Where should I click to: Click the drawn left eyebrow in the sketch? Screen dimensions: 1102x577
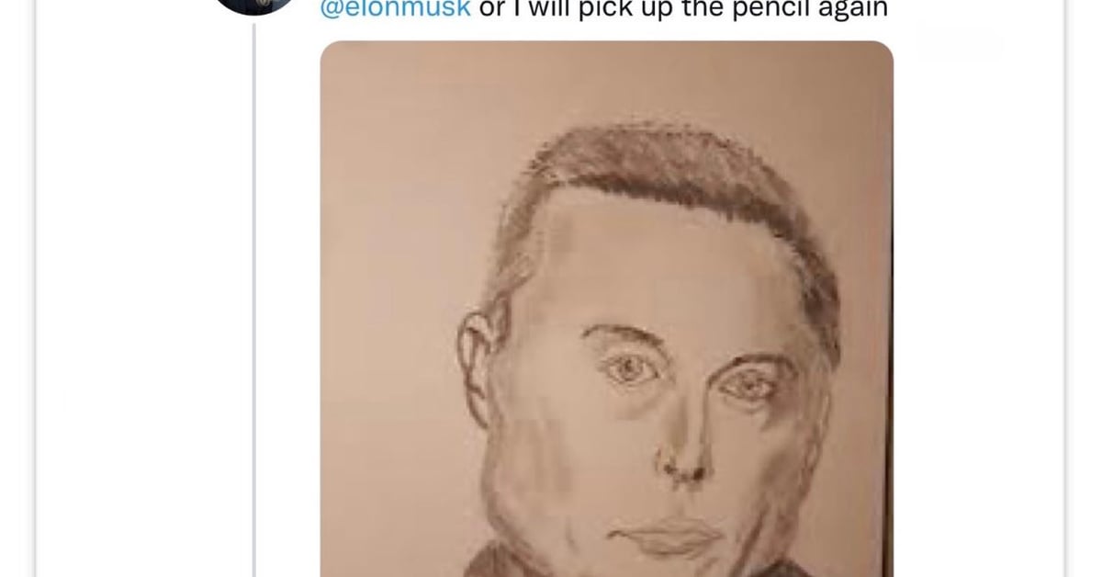(x=623, y=334)
